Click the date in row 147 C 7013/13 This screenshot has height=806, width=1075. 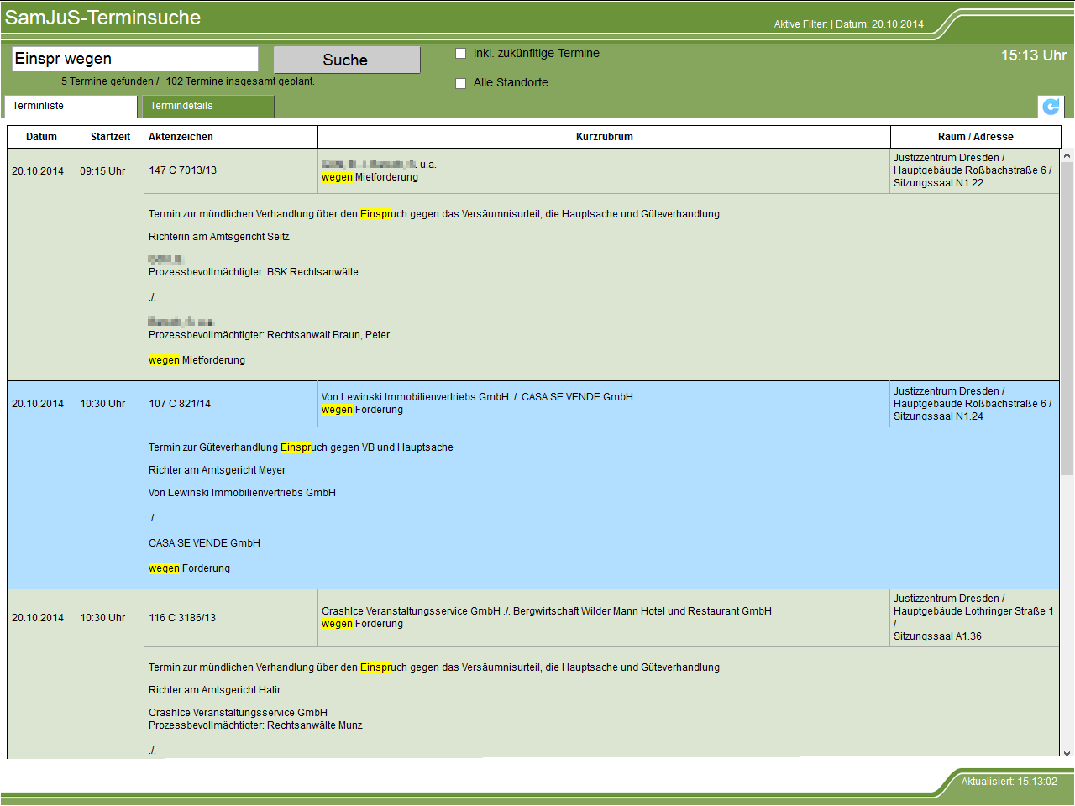pyautogui.click(x=38, y=171)
